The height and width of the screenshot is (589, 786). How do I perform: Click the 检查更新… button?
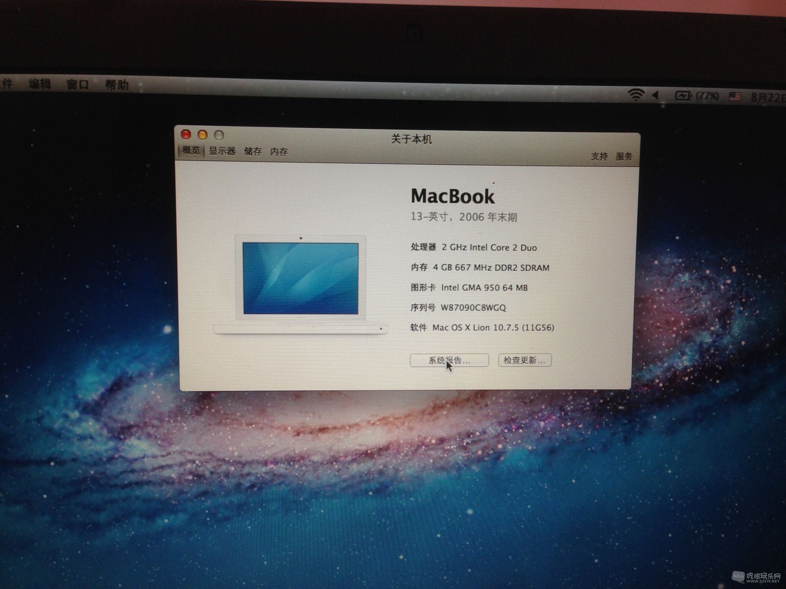click(525, 360)
